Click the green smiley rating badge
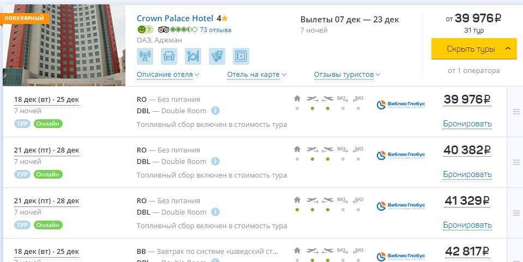 click(x=145, y=29)
